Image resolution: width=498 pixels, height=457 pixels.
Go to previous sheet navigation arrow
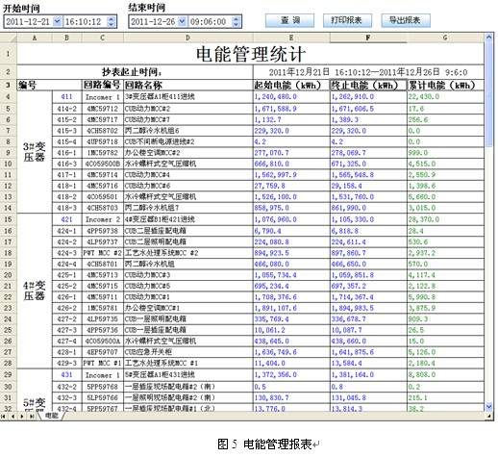pos(12,416)
